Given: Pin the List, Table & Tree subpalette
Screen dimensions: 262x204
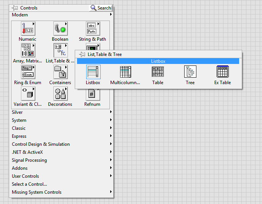Looking at the screenshot, I should point(82,54).
